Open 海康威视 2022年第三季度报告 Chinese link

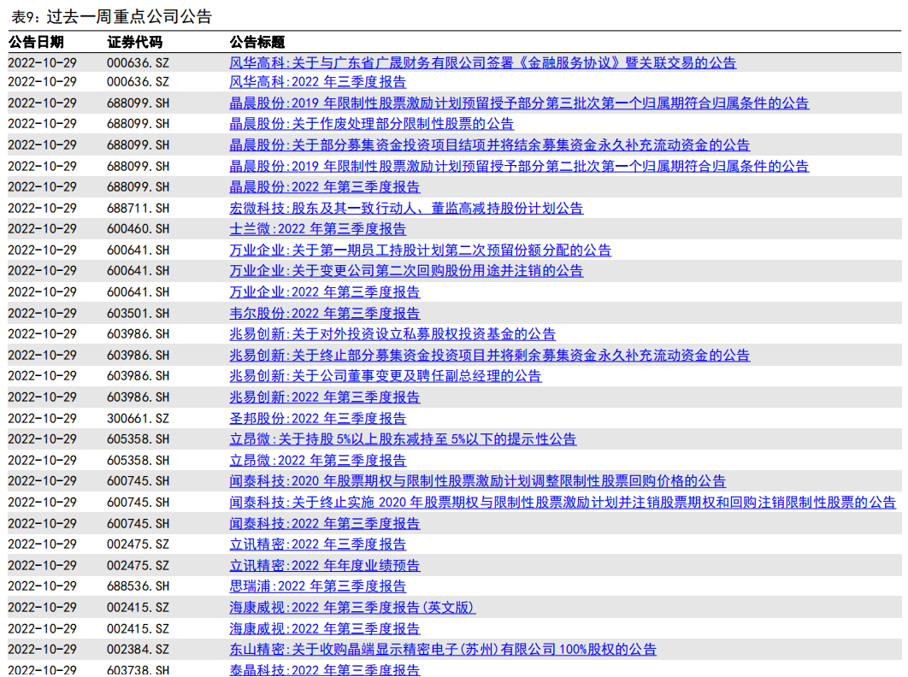pyautogui.click(x=324, y=628)
